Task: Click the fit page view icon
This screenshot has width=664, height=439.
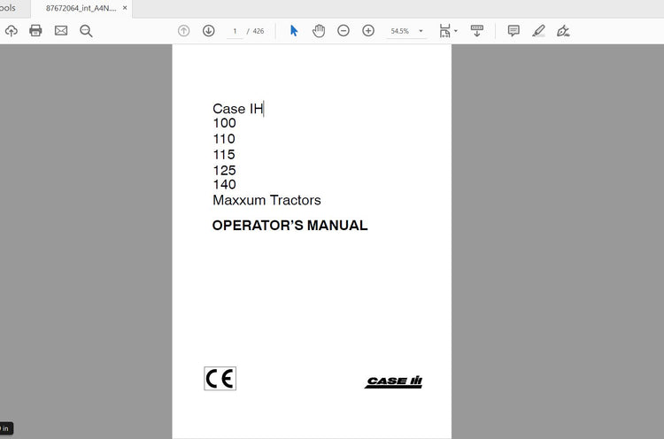Action: click(x=444, y=31)
